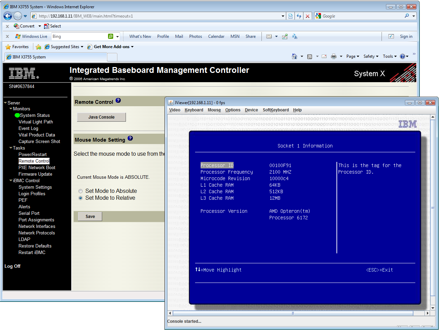Click the Print icon in command bar
The height and width of the screenshot is (330, 439).
334,56
